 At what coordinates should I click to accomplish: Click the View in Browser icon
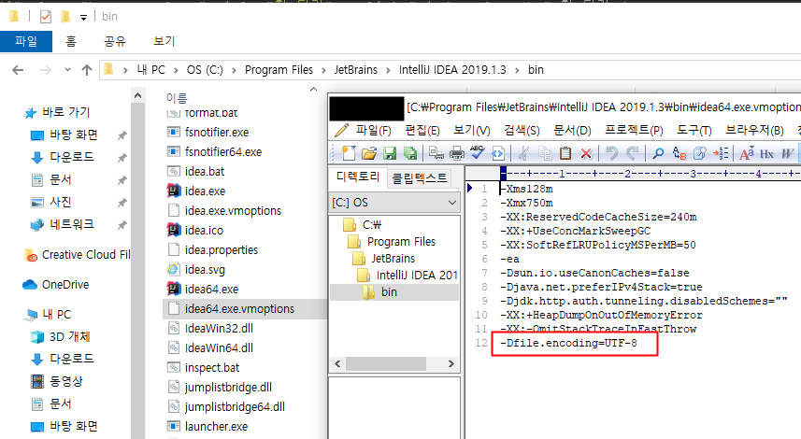498,153
